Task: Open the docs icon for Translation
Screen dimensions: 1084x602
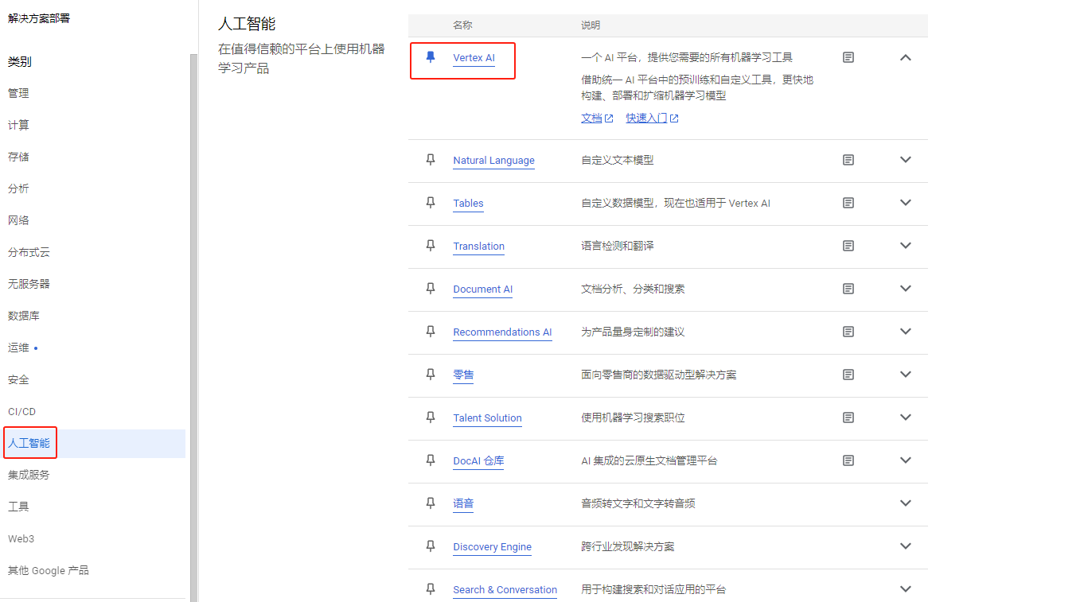Action: [x=848, y=246]
